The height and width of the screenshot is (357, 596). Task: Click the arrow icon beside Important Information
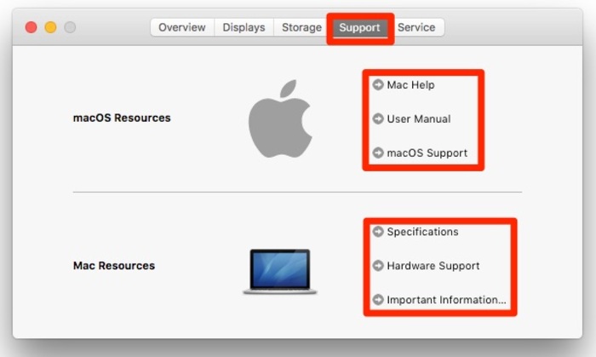pyautogui.click(x=378, y=300)
